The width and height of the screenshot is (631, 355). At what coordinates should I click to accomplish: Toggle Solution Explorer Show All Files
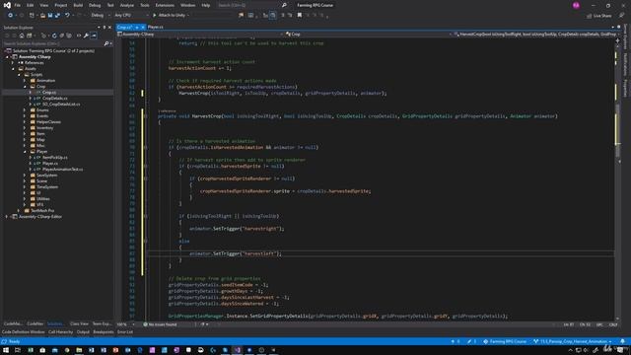69,35
